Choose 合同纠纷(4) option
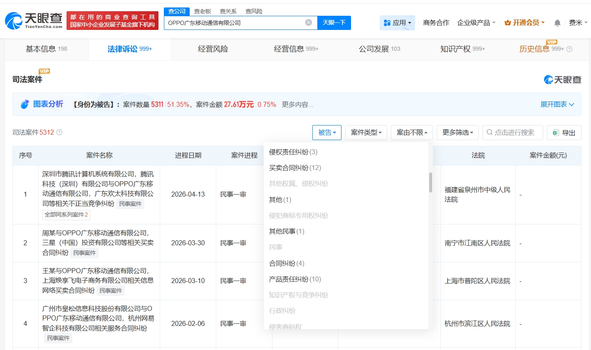Image resolution: width=591 pixels, height=350 pixels. click(x=287, y=264)
